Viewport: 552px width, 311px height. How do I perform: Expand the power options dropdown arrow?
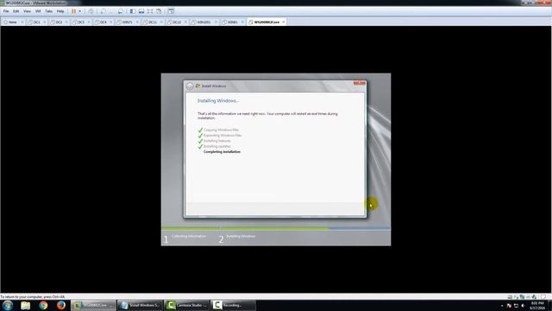click(80, 11)
